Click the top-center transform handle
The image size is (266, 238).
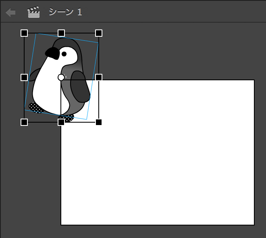pos(61,33)
